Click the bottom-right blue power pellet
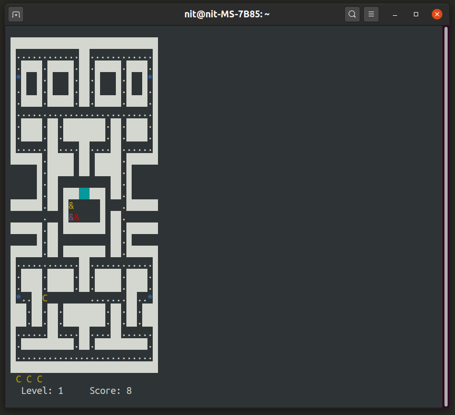Screen dimensions: 455x415 point(150,297)
